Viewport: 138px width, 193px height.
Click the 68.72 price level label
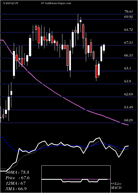tap(129, 30)
